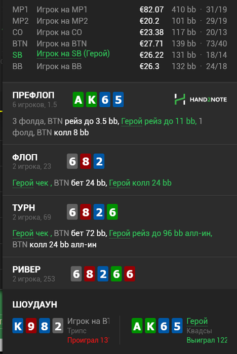Click the red 9 card in BTN showdown hand
The height and width of the screenshot is (354, 237).
pyautogui.click(x=31, y=326)
